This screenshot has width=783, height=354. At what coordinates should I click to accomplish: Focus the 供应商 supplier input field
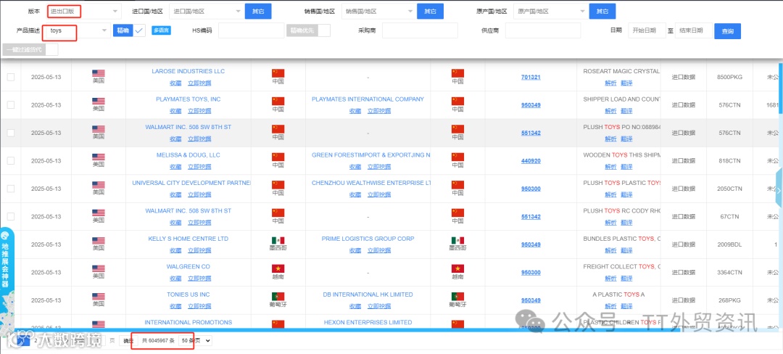[x=543, y=30]
